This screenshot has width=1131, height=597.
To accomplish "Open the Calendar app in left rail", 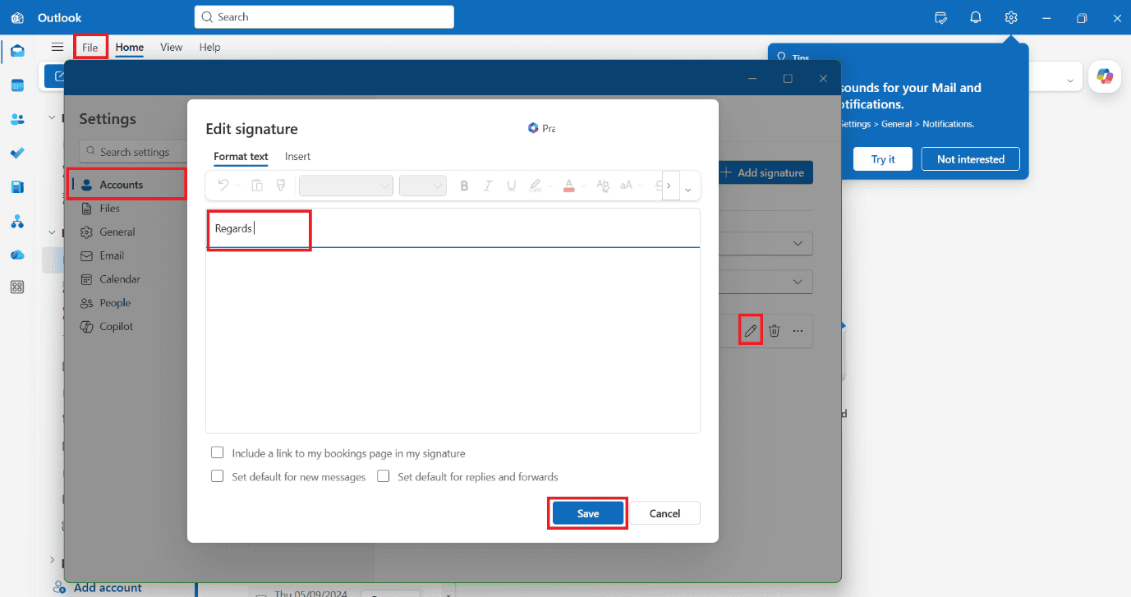I will click(17, 85).
